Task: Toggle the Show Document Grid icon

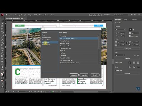Action: tap(138, 63)
